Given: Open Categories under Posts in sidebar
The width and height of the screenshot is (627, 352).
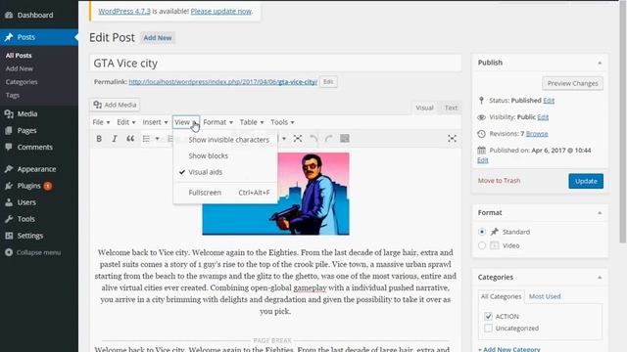Looking at the screenshot, I should [22, 82].
